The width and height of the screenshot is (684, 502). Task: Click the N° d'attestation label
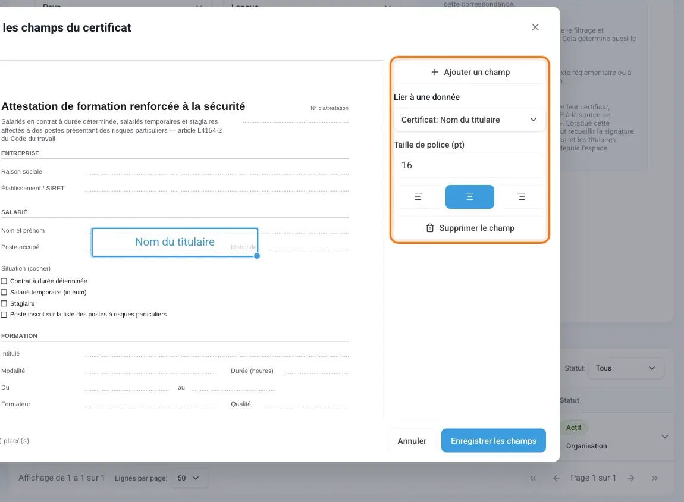tap(330, 108)
